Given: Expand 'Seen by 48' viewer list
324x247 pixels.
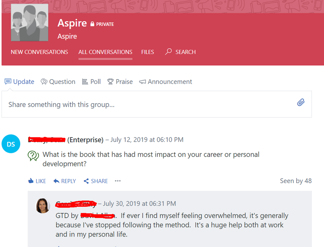Looking at the screenshot, I should [x=296, y=180].
